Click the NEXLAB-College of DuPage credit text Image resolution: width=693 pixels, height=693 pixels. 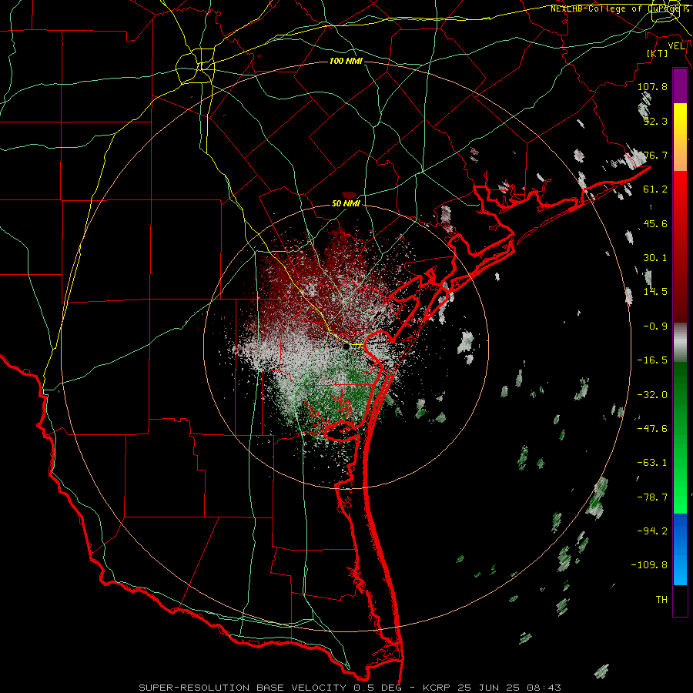point(619,8)
